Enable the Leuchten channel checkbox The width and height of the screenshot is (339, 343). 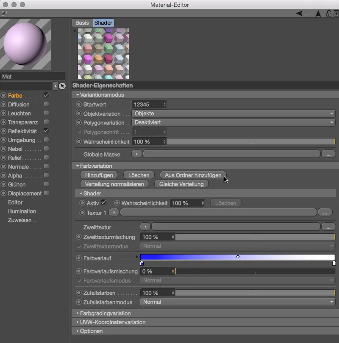coord(46,113)
